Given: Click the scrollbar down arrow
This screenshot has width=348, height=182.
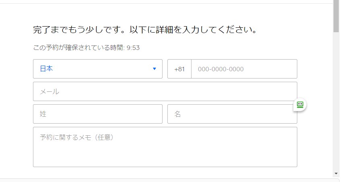Looking at the screenshot, I should coord(336,174).
